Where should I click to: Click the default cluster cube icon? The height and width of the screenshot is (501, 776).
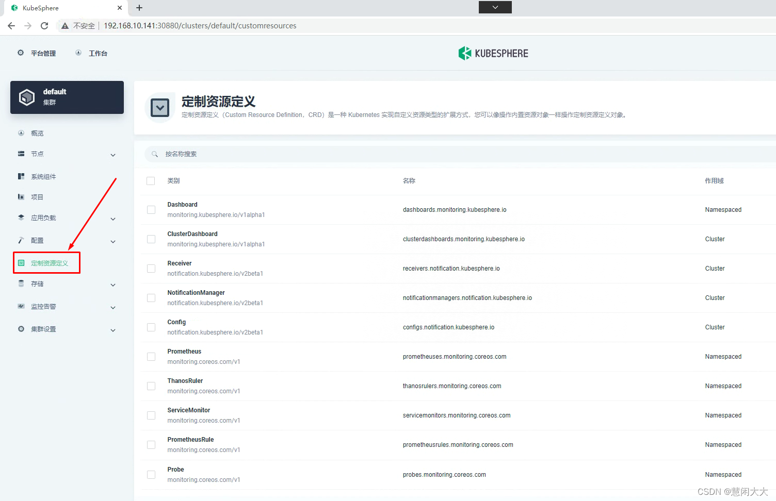click(27, 97)
